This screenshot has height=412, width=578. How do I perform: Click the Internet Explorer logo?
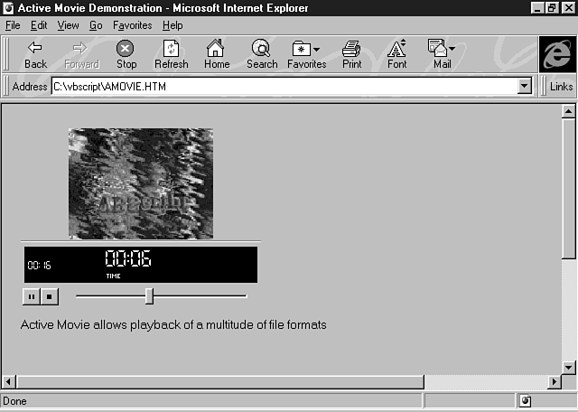tap(557, 54)
